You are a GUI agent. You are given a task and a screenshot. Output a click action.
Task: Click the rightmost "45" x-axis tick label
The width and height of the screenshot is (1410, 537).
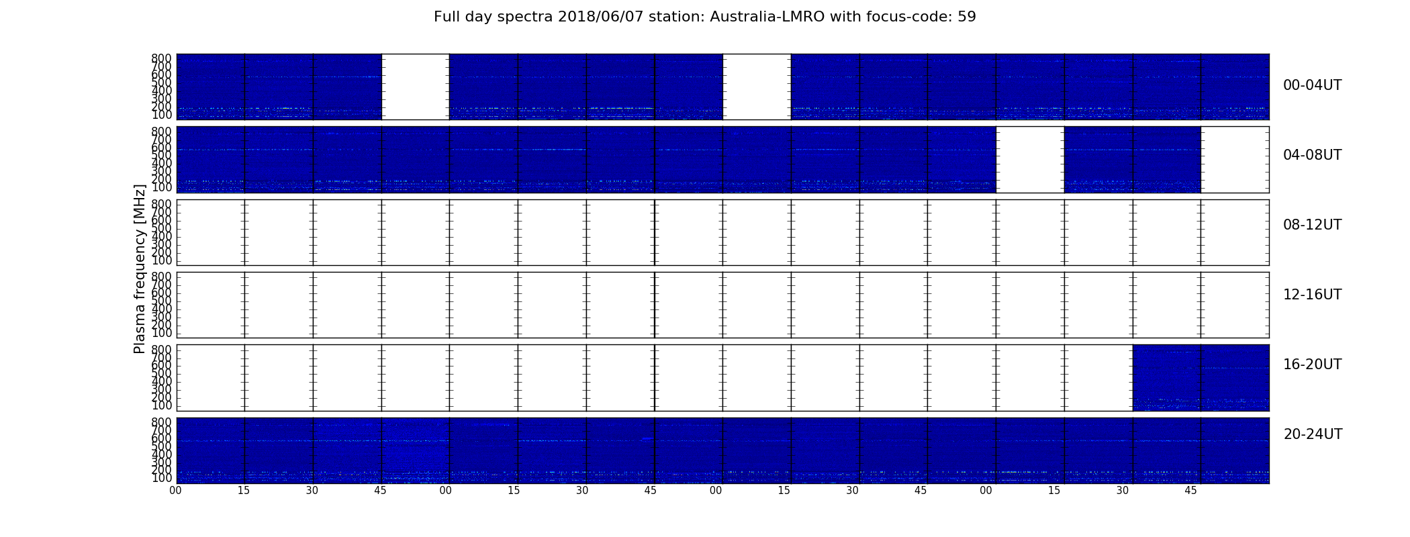coord(1190,491)
